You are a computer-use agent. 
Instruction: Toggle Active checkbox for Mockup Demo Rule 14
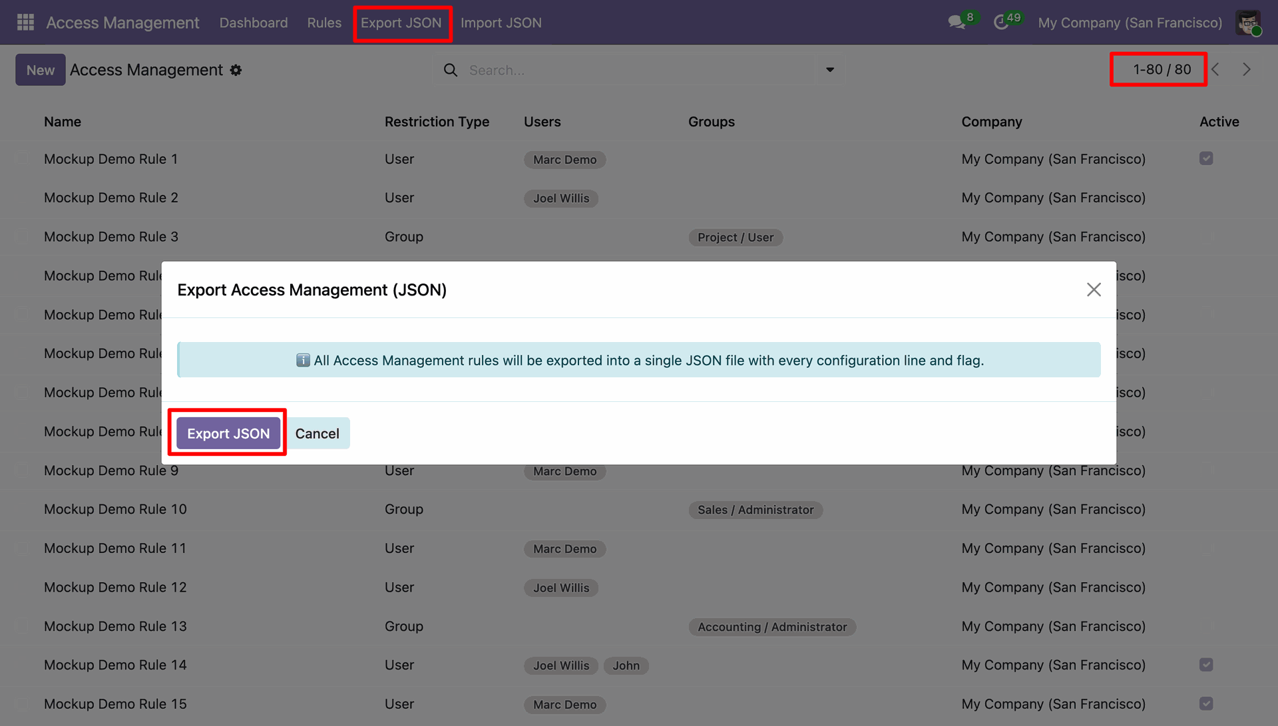click(1206, 664)
